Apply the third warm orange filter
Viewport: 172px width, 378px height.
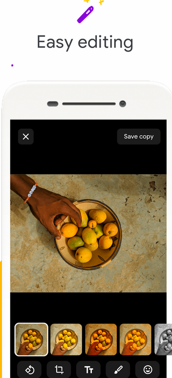(101, 339)
